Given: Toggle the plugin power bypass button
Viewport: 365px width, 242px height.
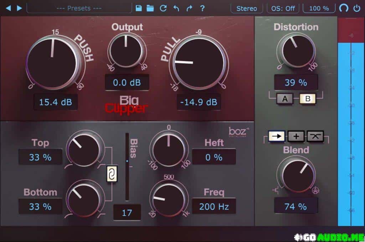Looking at the screenshot, I should (x=357, y=9).
